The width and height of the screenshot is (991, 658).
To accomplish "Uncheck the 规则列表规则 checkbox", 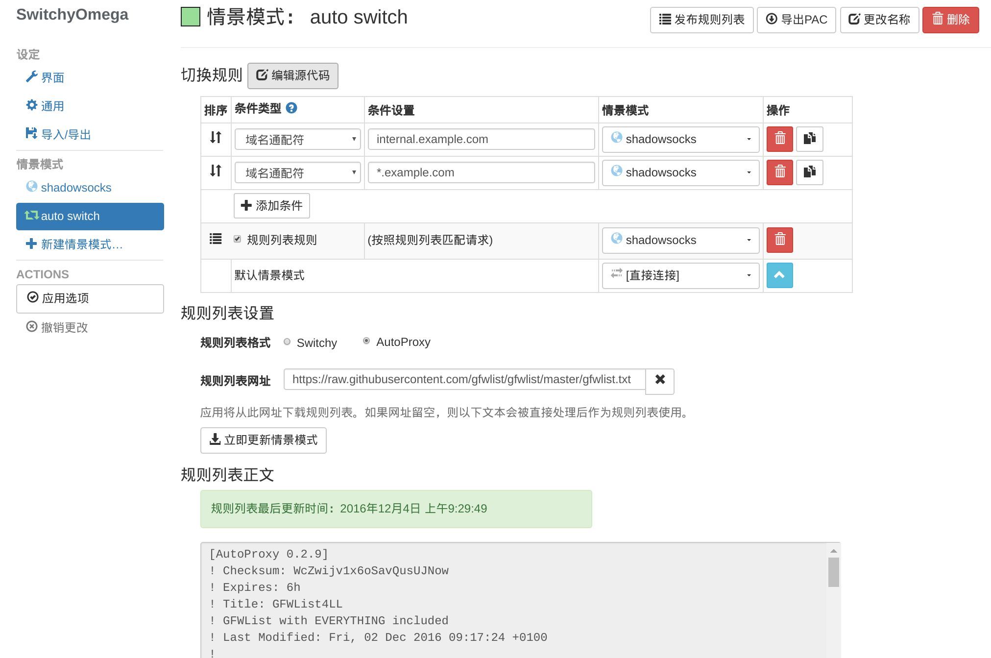I will [x=238, y=240].
